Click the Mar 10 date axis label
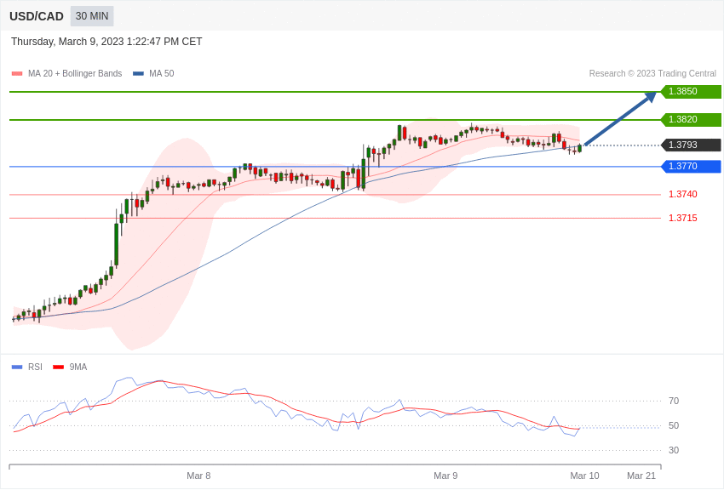 [584, 476]
